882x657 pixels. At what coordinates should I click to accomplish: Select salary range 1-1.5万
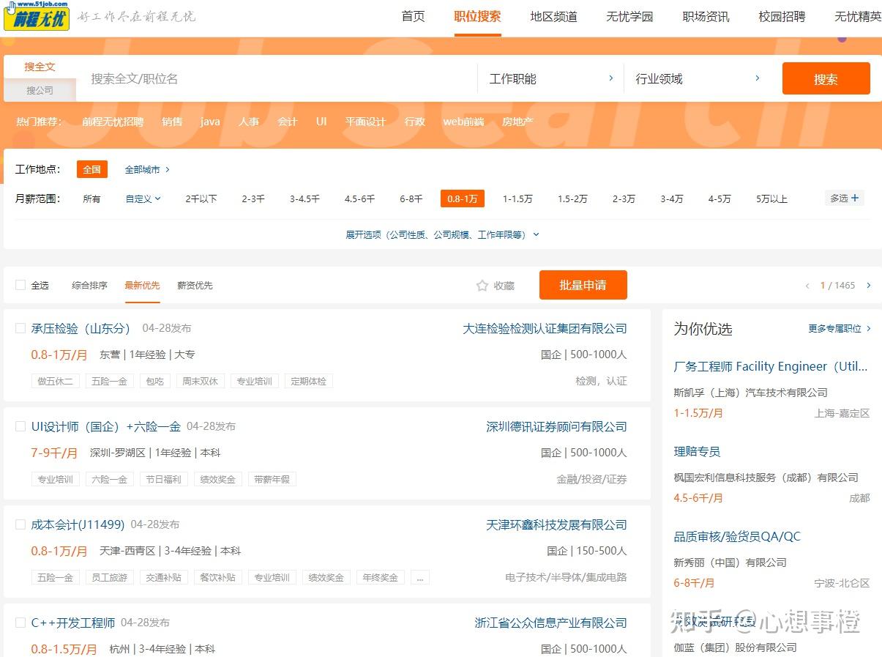coord(517,198)
